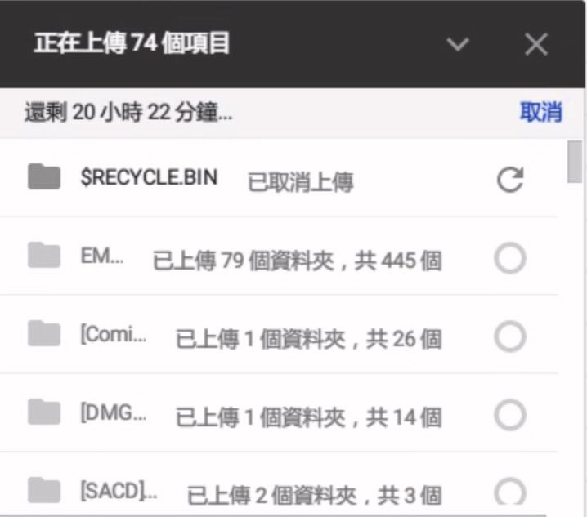
Task: Click the [Comi... folder icon
Action: click(x=44, y=334)
